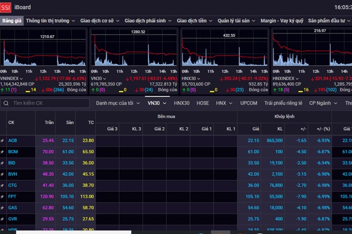352x234 pixels.
Task: Click the +/- (%) column header
Action: (323, 129)
